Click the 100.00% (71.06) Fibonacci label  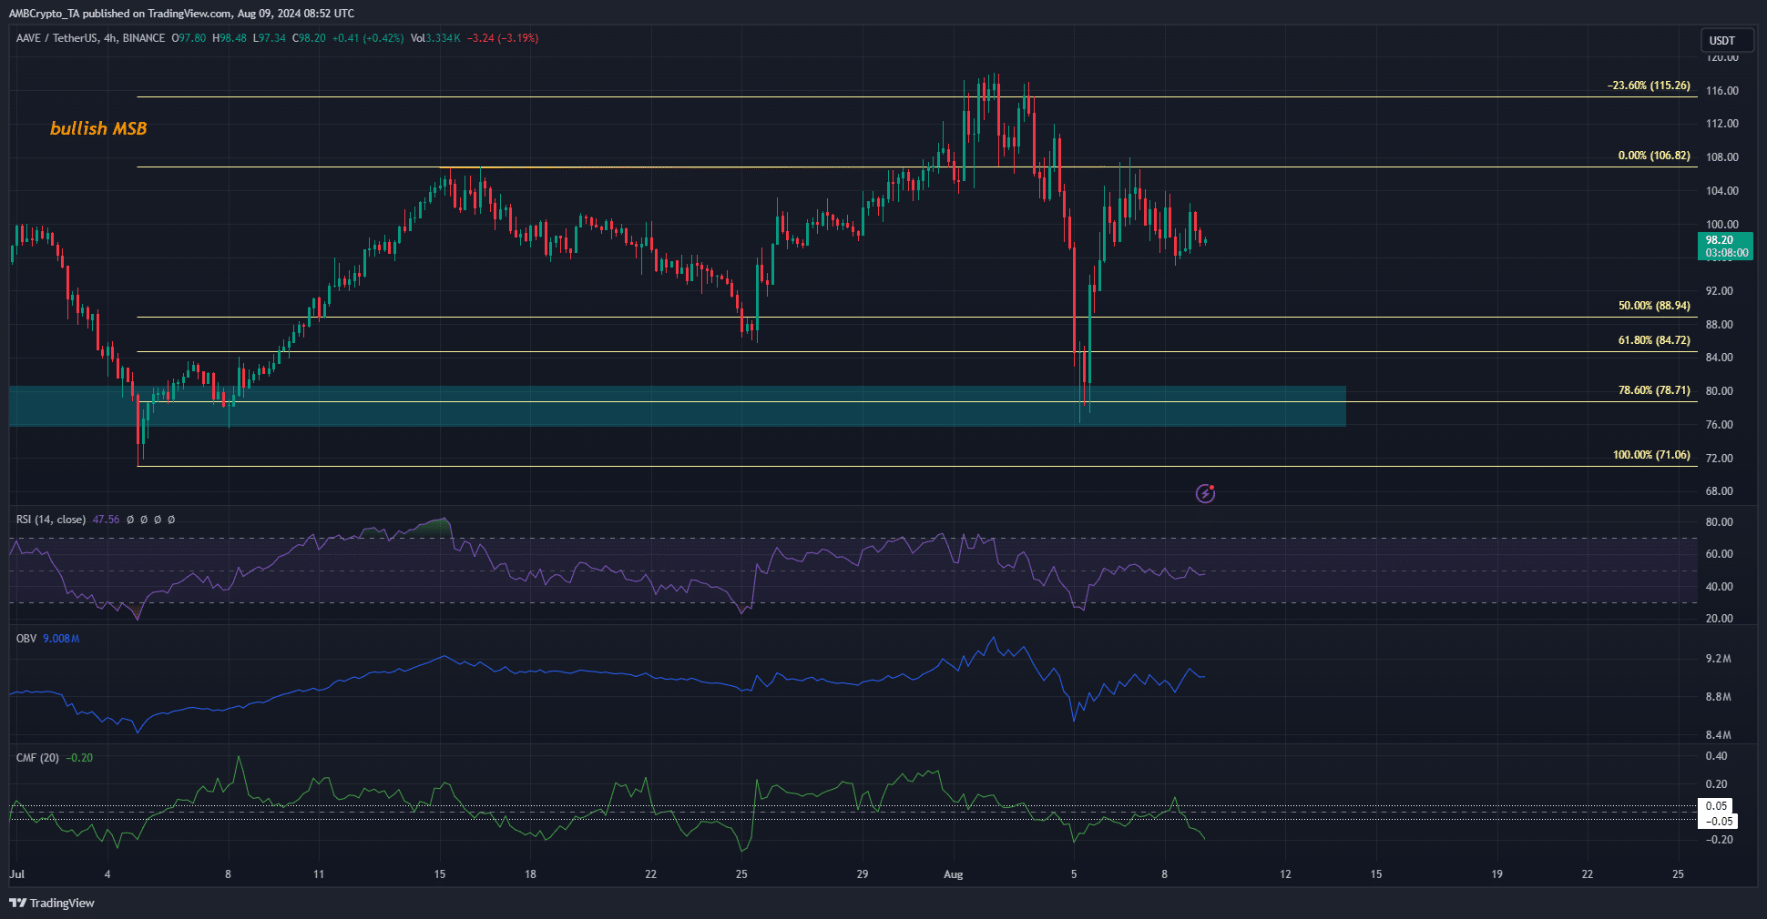pos(1651,455)
